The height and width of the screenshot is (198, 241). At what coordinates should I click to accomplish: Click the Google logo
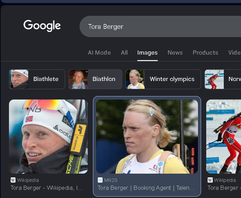coord(42,26)
